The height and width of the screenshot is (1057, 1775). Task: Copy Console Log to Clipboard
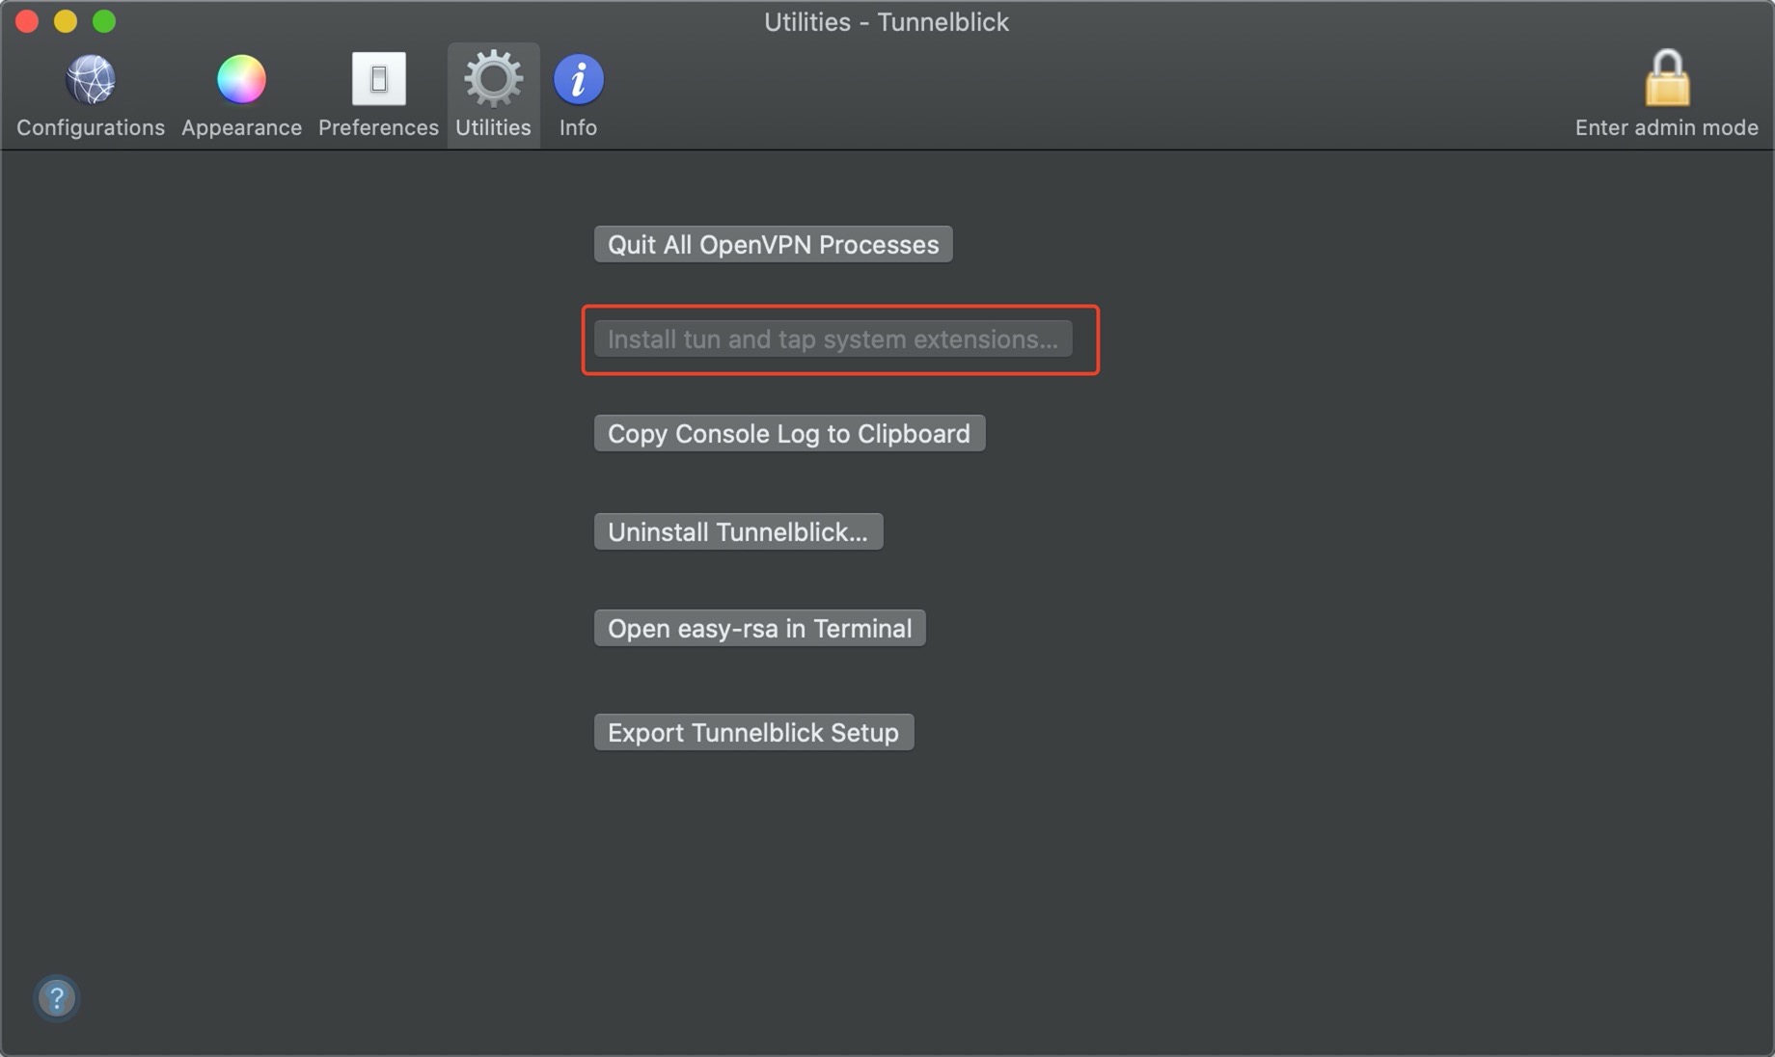(789, 434)
